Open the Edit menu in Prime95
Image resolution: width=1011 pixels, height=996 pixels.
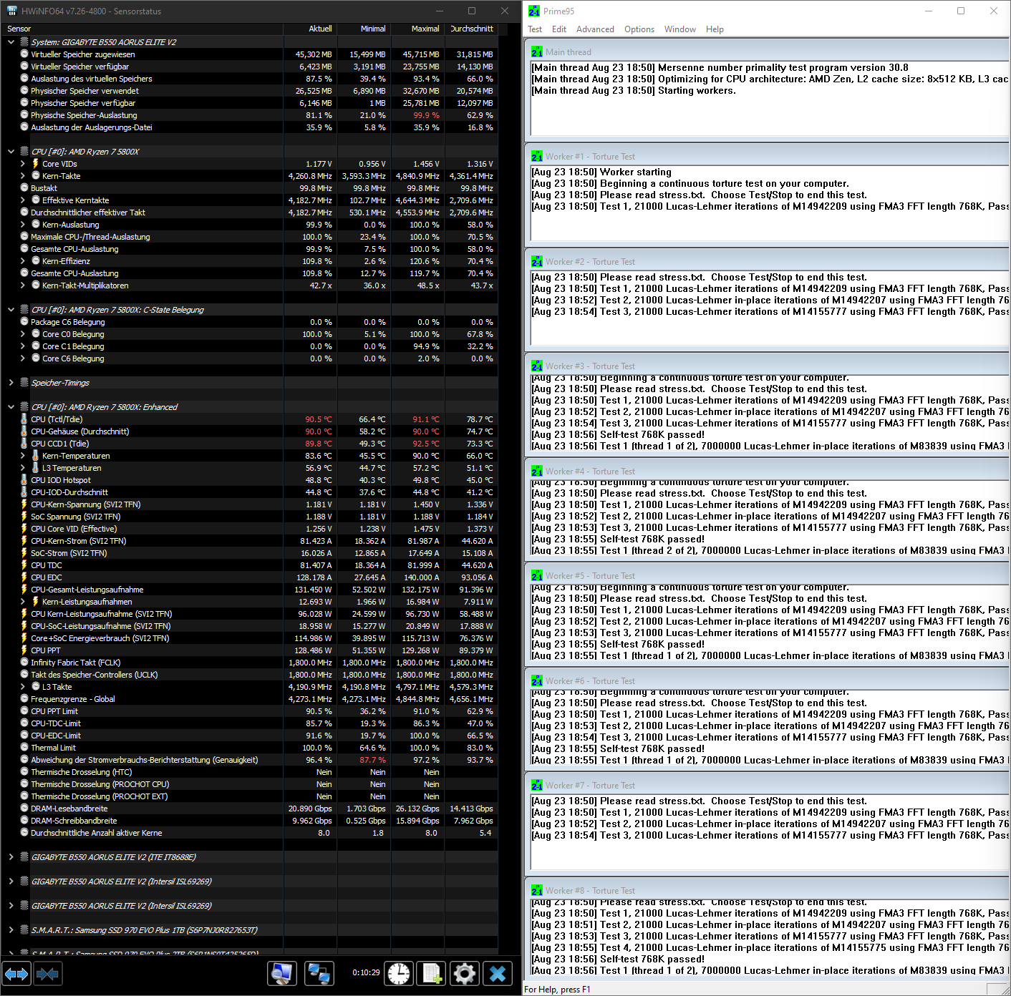tap(559, 29)
